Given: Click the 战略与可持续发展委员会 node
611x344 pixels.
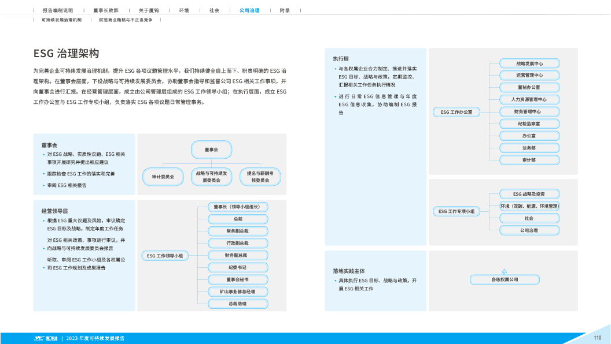Looking at the screenshot, I should 211,177.
